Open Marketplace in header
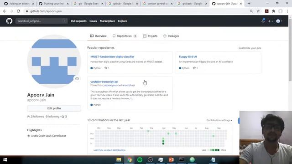 coord(107,21)
